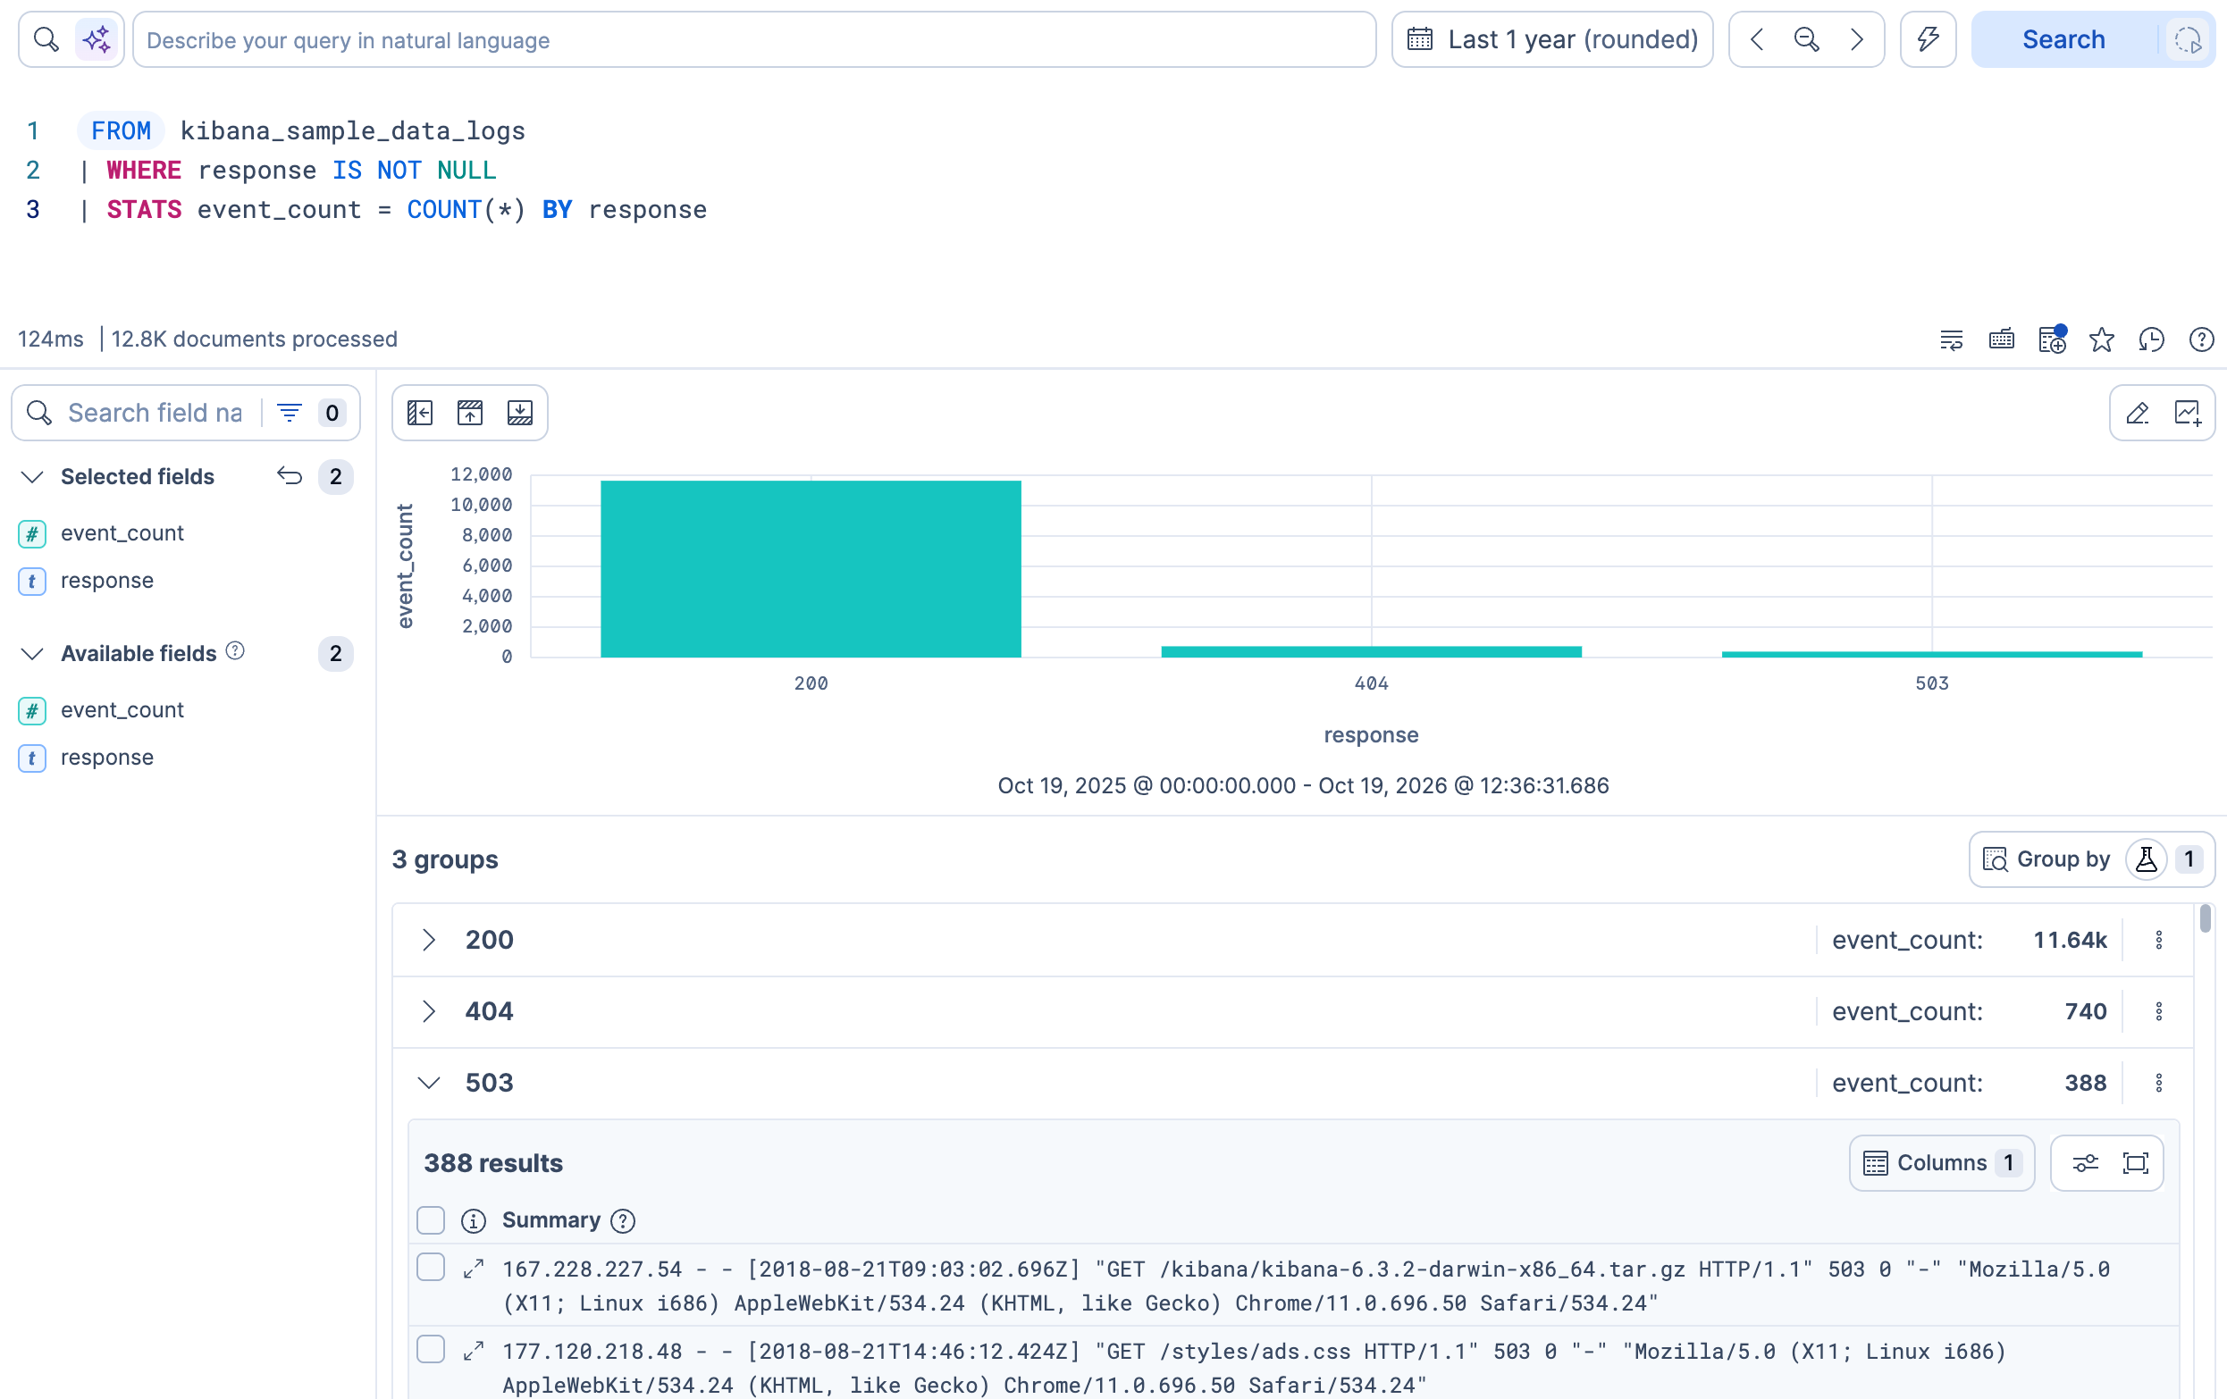Focus the Search field names input
Viewport: 2227px width, 1399px height.
(x=153, y=413)
